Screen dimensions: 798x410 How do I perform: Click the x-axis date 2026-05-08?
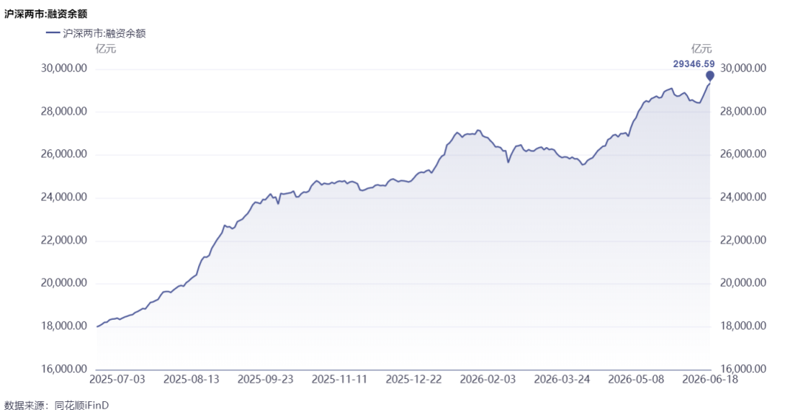(637, 379)
